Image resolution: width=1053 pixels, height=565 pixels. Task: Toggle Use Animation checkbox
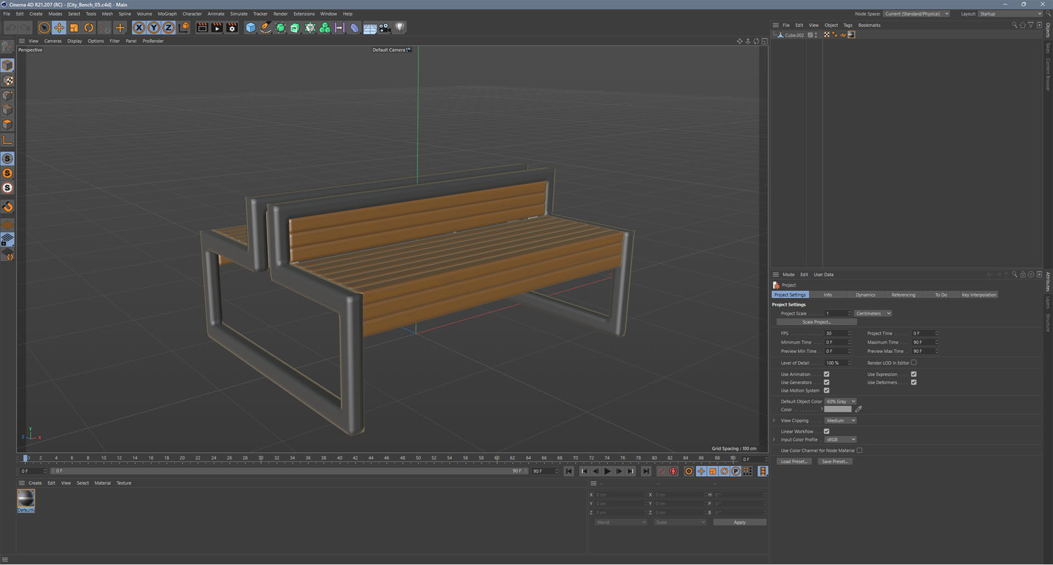[x=826, y=374]
